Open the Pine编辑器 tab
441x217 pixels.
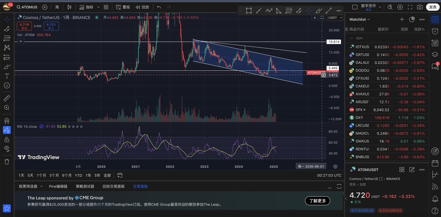point(58,187)
